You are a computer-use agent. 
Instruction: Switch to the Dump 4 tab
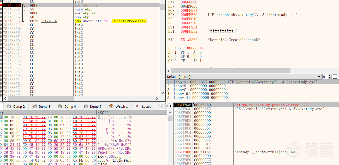point(67,106)
